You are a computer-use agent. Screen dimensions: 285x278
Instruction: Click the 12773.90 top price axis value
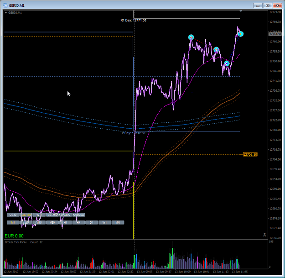tap(275, 12)
